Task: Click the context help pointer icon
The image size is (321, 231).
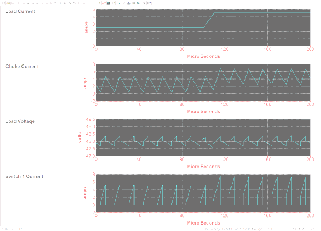Action: (149, 3)
